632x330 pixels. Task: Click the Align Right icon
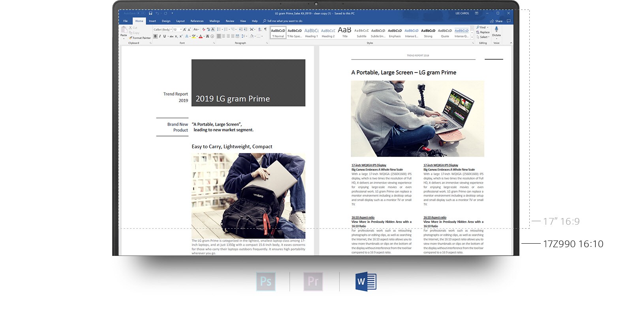pyautogui.click(x=228, y=36)
